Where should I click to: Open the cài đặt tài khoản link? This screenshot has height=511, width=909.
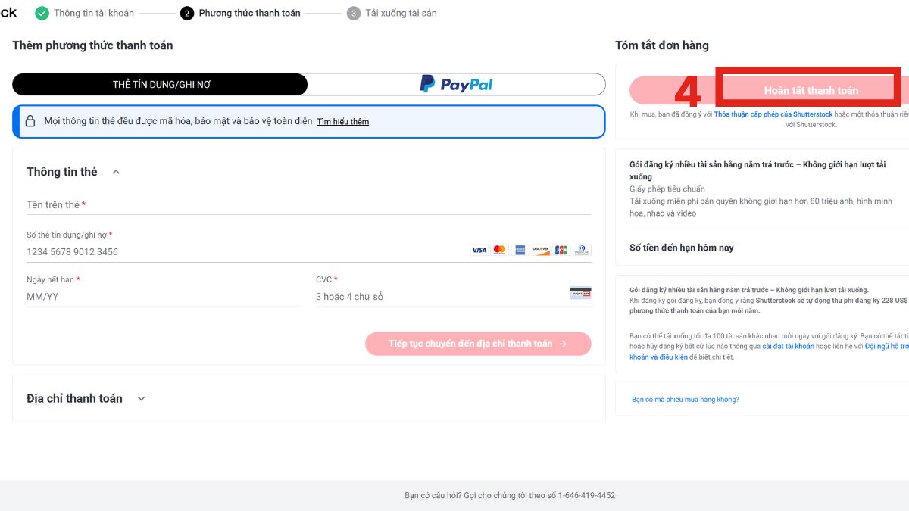pyautogui.click(x=788, y=346)
